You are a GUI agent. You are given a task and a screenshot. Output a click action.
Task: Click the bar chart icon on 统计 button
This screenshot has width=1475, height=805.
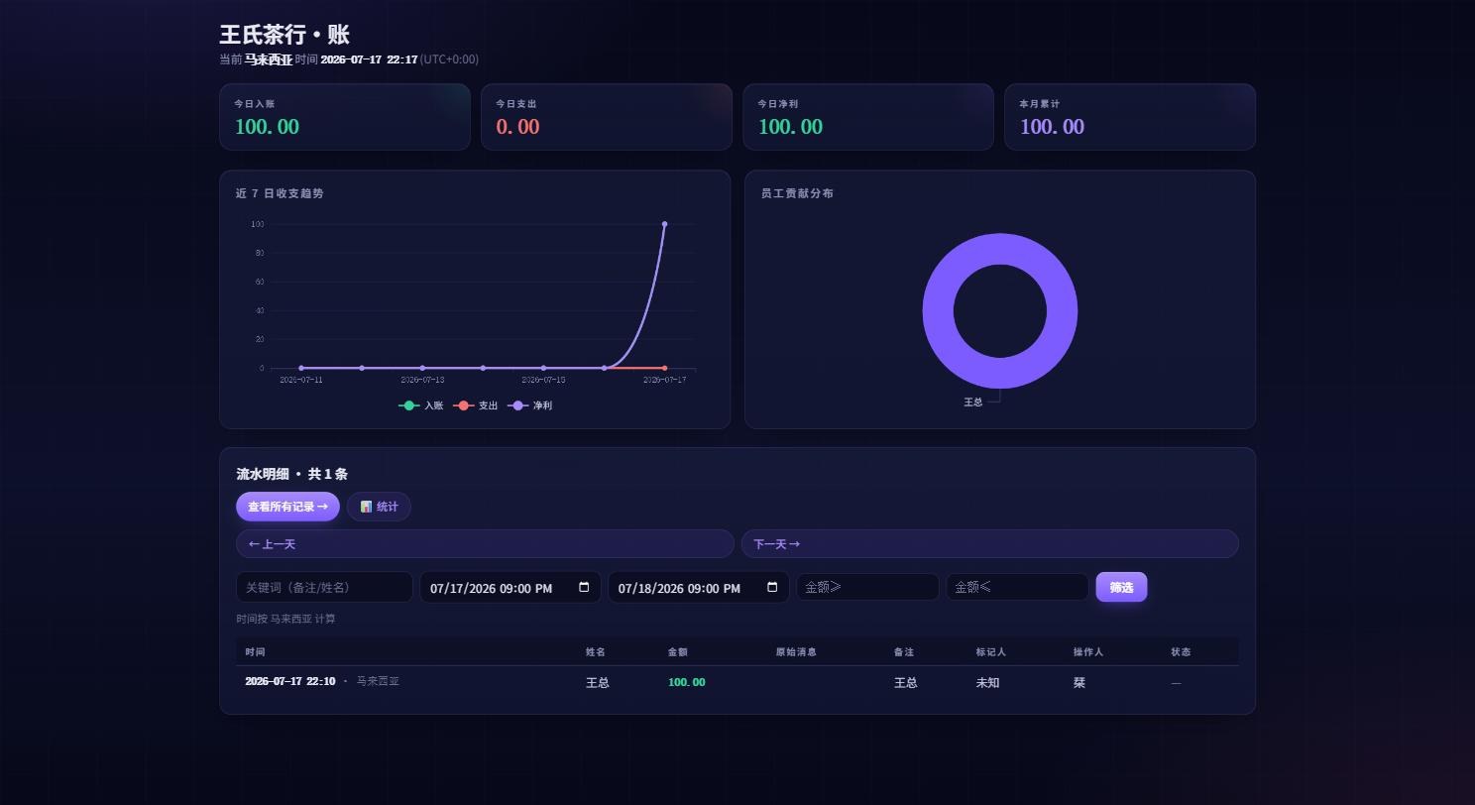point(366,507)
